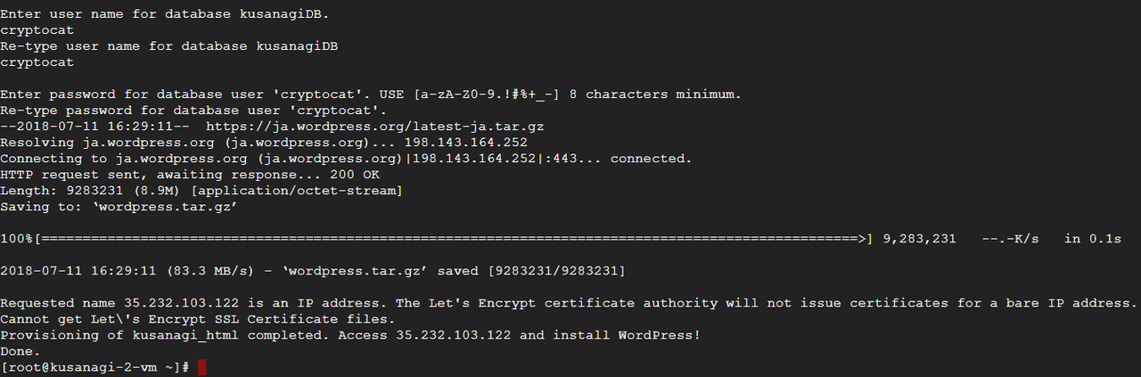Click the '9,283,231' downloaded bytes count
The height and width of the screenshot is (377, 1141).
pos(919,239)
